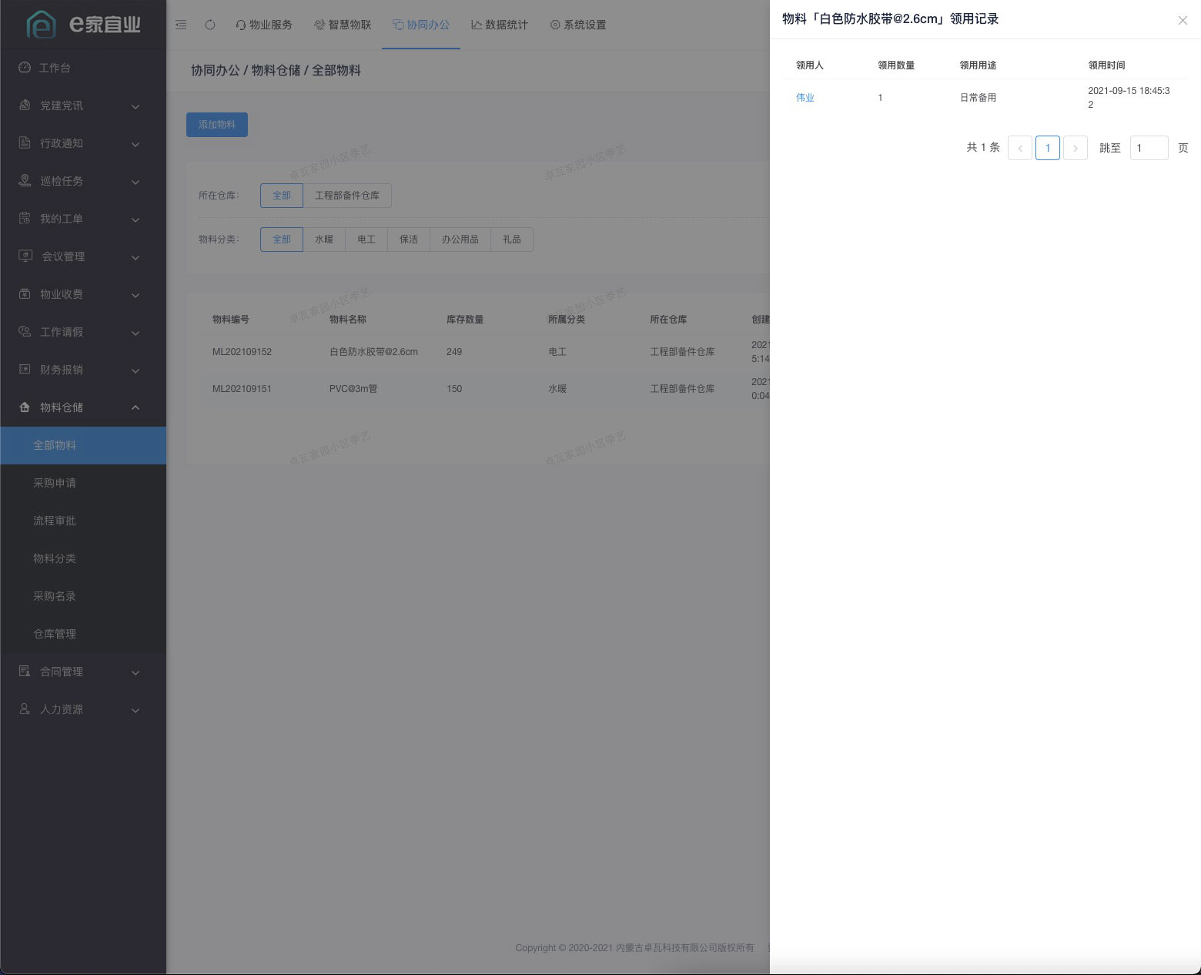
Task: Collapse the sidebar via the hamburger icon
Action: (x=180, y=24)
